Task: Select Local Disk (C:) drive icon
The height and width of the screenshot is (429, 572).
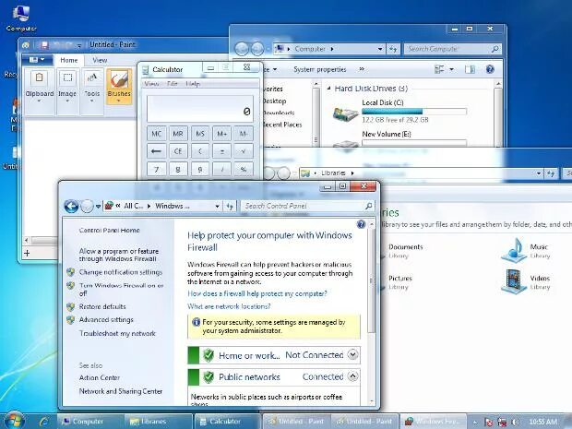Action: pyautogui.click(x=345, y=113)
